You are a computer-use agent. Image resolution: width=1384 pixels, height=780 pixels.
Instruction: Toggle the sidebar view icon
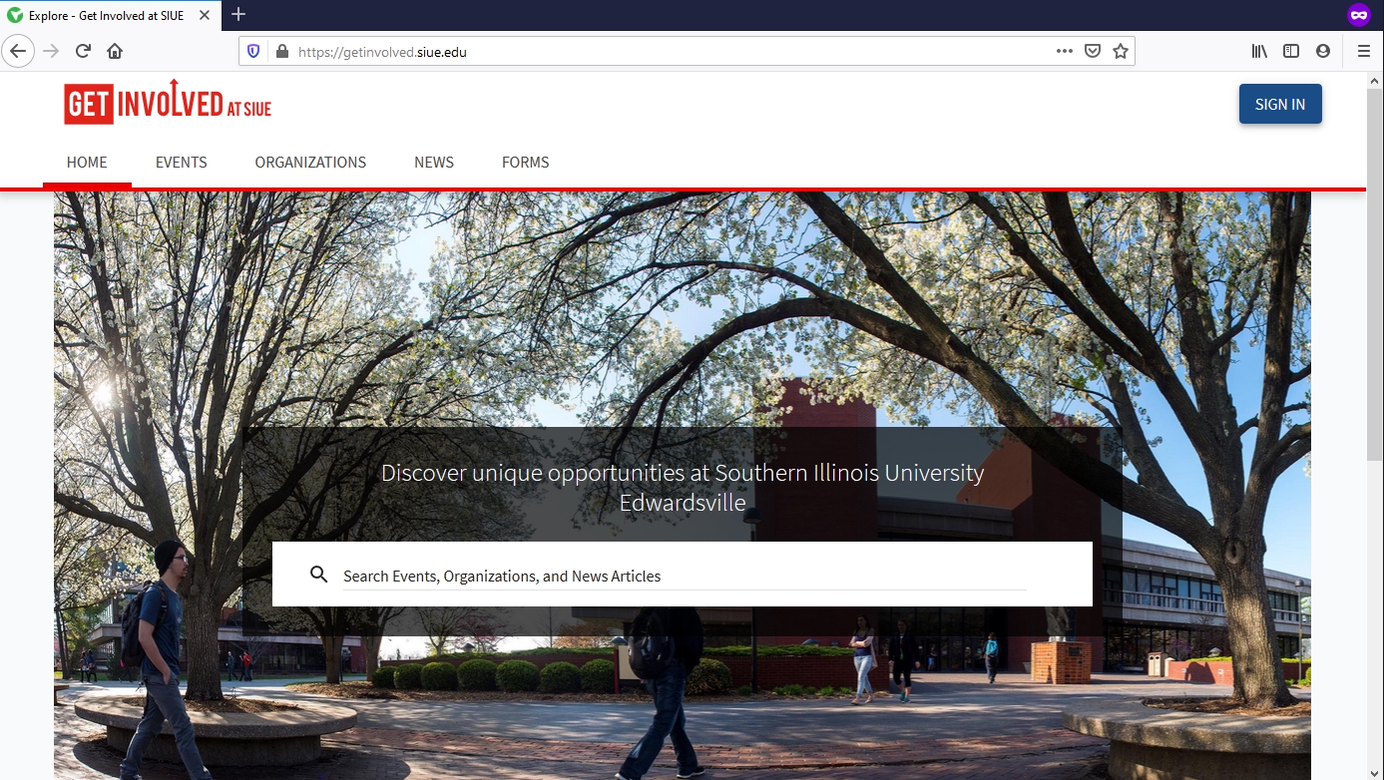[1291, 51]
